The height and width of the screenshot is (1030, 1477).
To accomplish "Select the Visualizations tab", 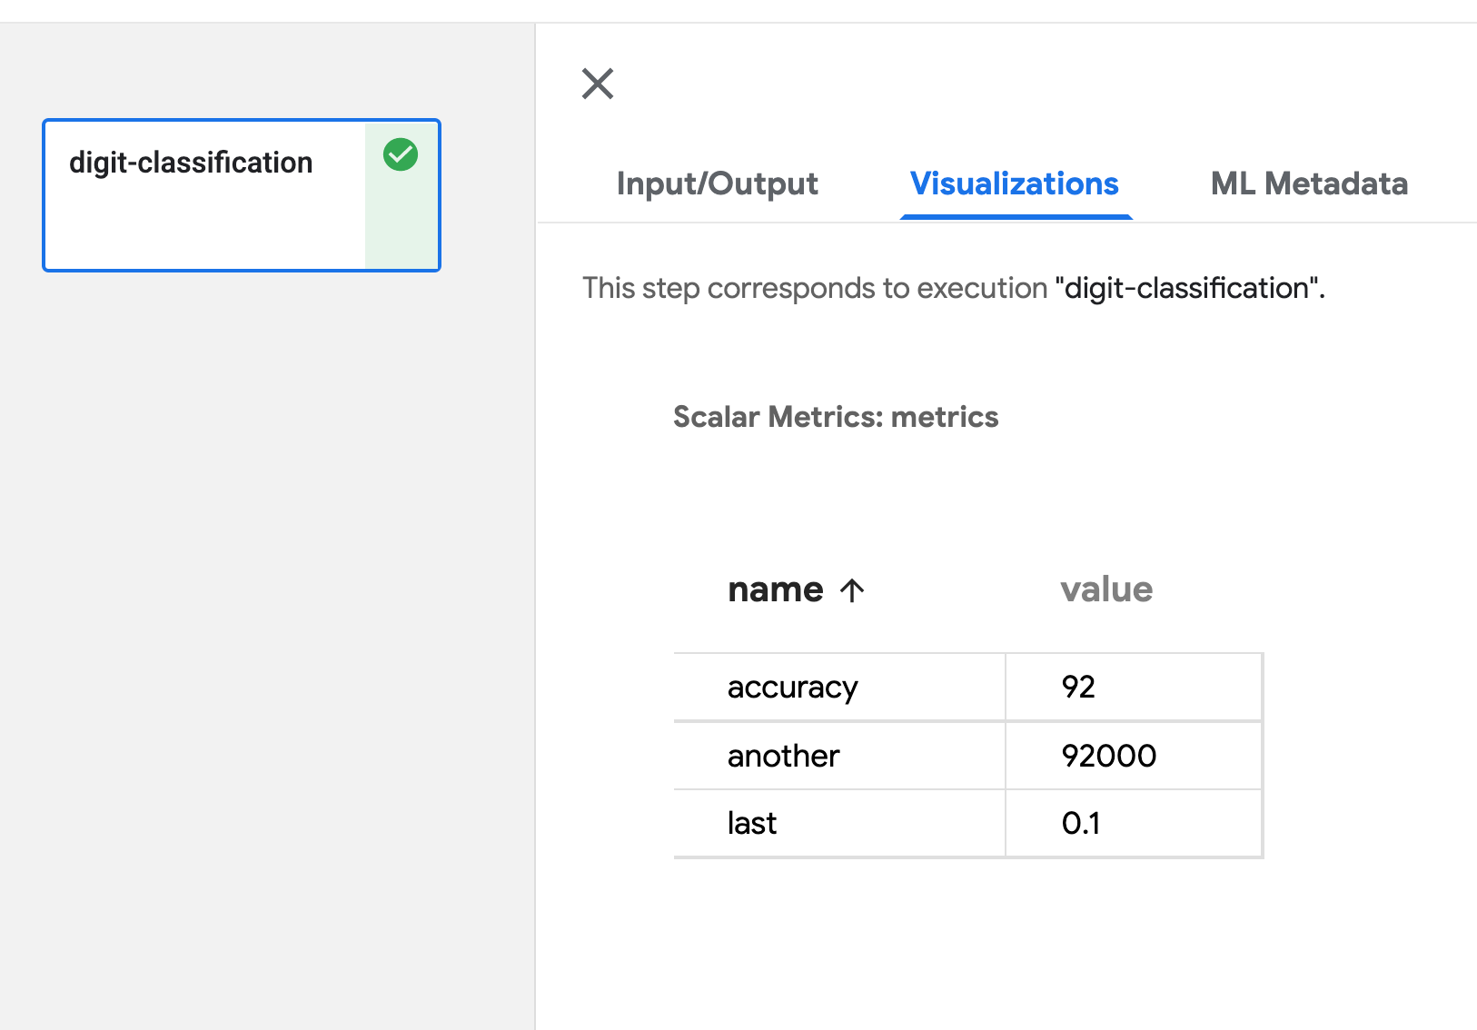I will click(1015, 184).
